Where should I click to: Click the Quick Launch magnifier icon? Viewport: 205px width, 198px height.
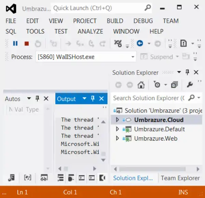pyautogui.click(x=148, y=8)
